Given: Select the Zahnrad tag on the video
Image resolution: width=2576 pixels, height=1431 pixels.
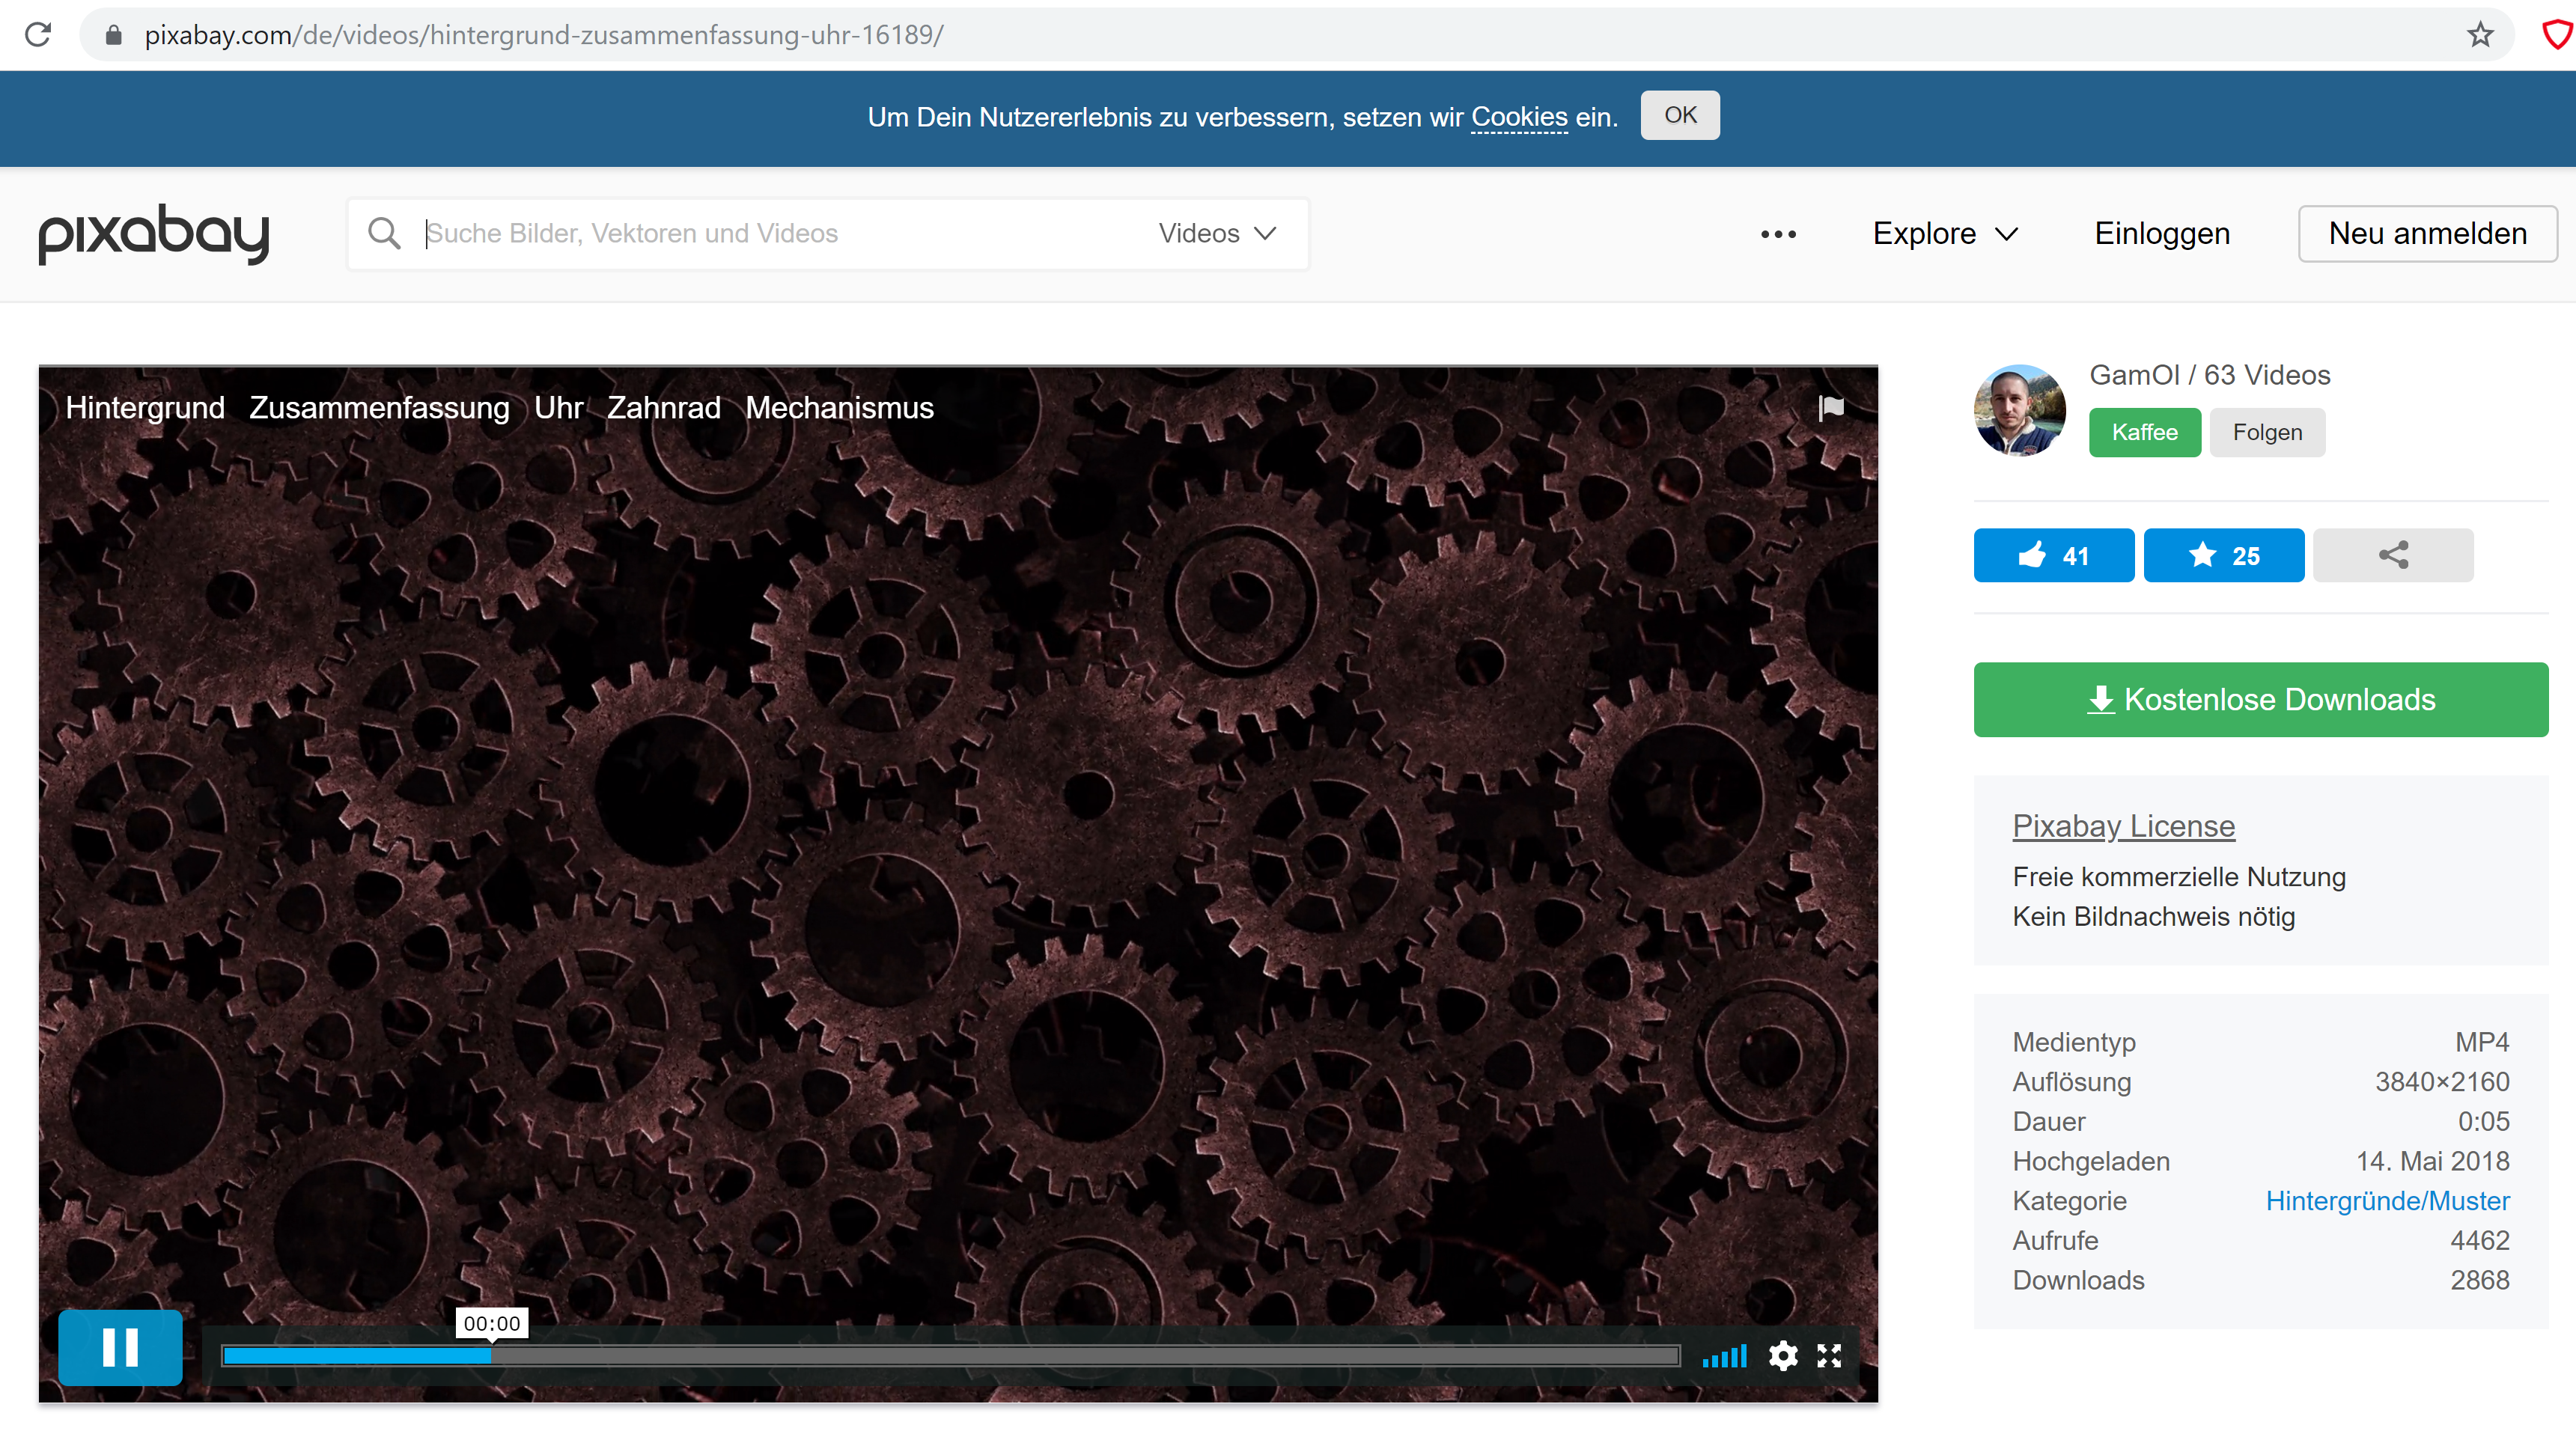Looking at the screenshot, I should click(x=663, y=407).
